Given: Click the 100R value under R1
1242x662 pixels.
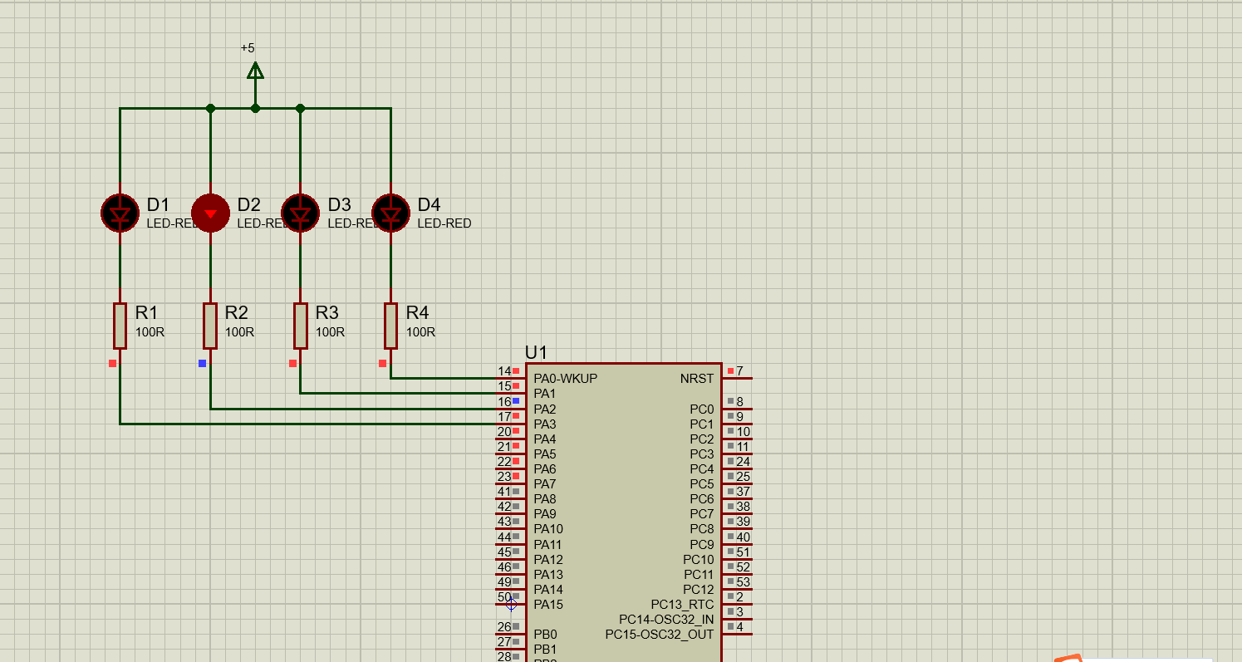Looking at the screenshot, I should (150, 332).
